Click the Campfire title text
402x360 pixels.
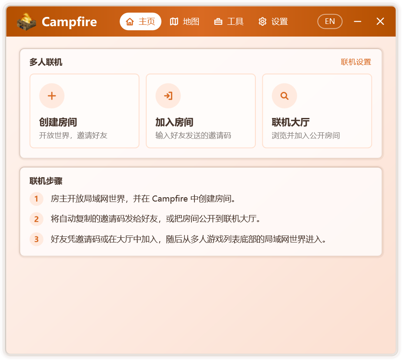click(x=69, y=22)
